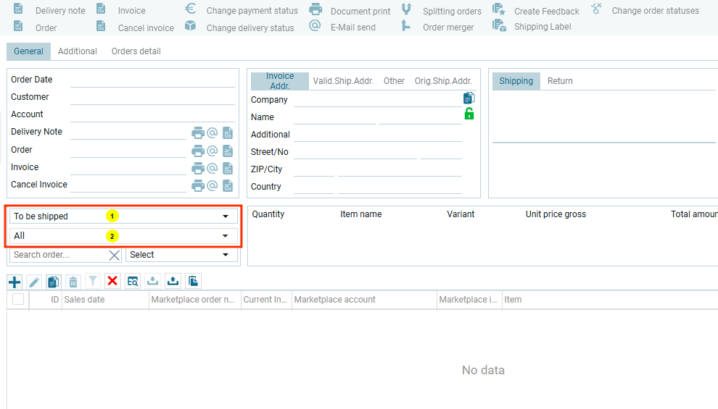Click the plus icon to add order

click(15, 282)
